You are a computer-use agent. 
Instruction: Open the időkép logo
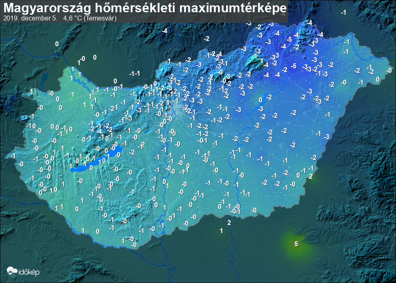pyautogui.click(x=23, y=272)
